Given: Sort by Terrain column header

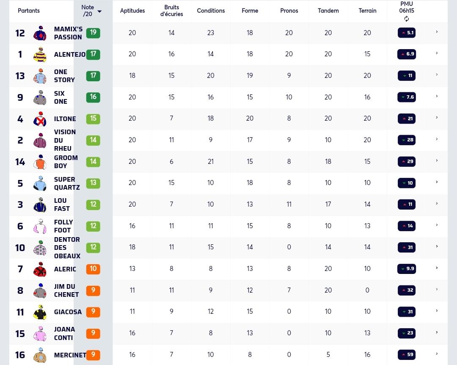Looking at the screenshot, I should 367,11.
